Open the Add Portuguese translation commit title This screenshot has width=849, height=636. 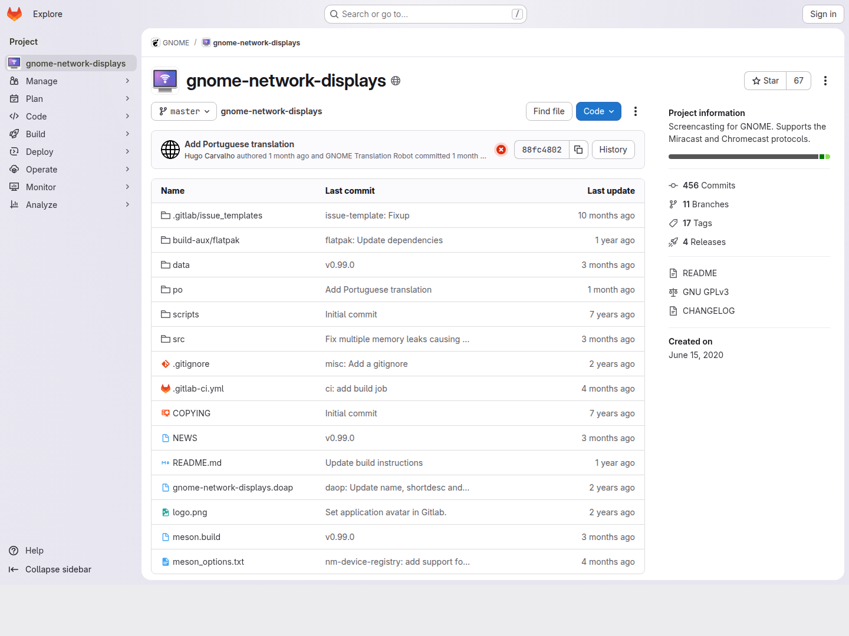coord(239,144)
